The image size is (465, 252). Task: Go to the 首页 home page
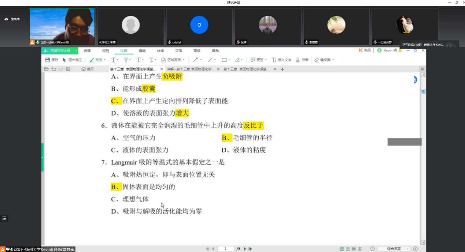(x=88, y=69)
